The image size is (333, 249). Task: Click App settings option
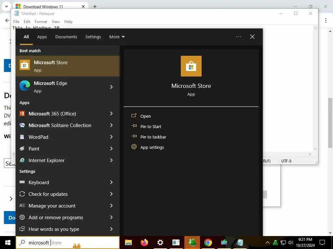coord(152,147)
